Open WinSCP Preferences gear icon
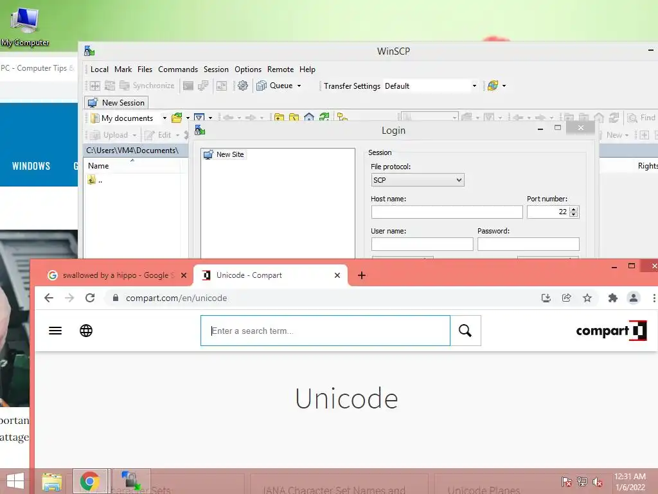This screenshot has width=658, height=494. point(242,86)
